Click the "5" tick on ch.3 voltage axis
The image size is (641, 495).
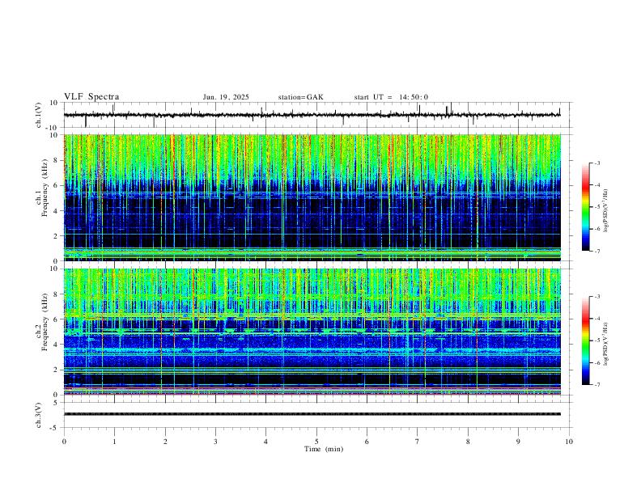coord(57,403)
